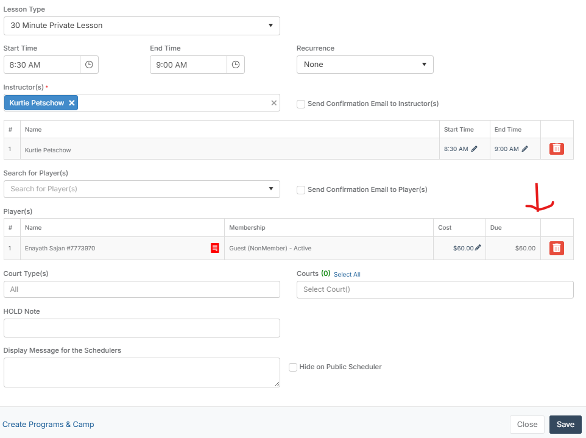The image size is (586, 438).
Task: Open the Recurrence dropdown
Action: (365, 65)
